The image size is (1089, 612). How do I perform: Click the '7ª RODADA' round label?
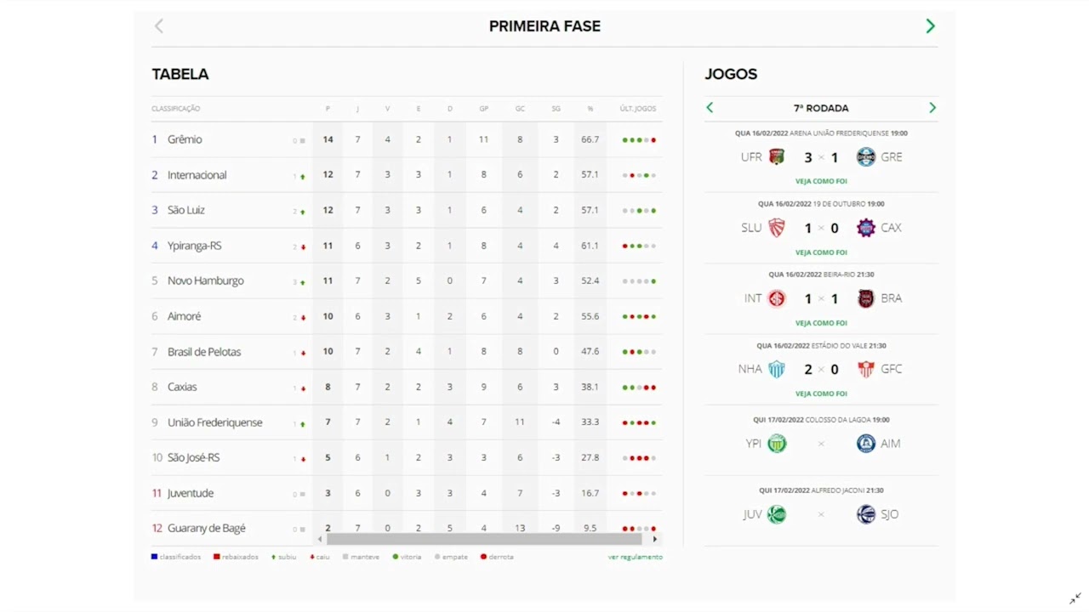coord(821,108)
